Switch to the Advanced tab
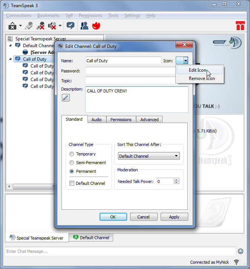Viewport: 250px width, 269px height. click(149, 120)
